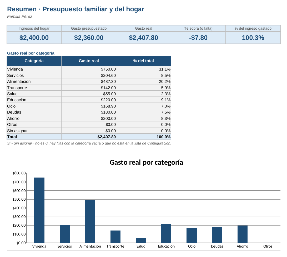Select the Gasto real summary value $2,407.80
The height and width of the screenshot is (257, 287).
[x=144, y=38]
